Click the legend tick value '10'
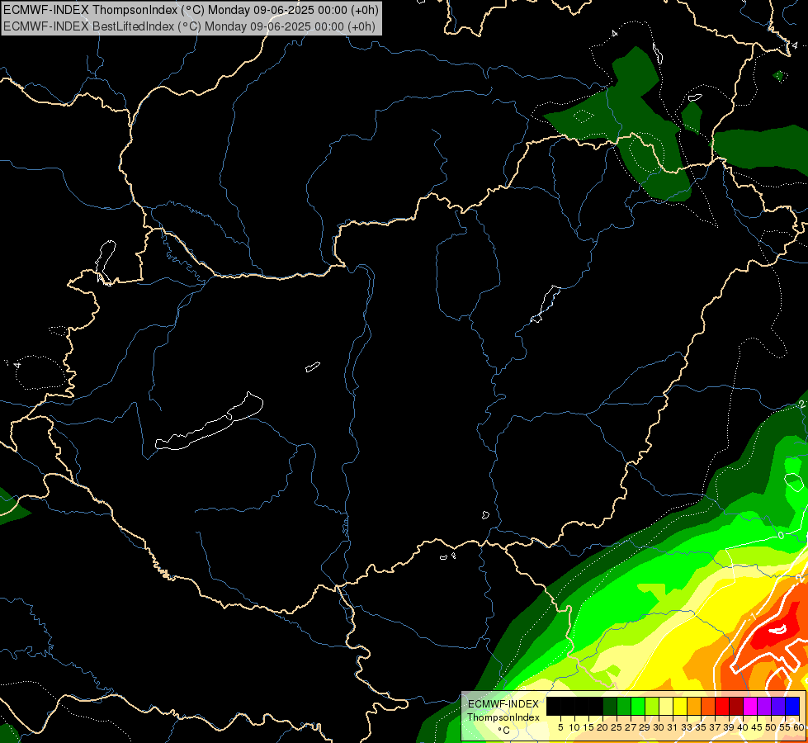 (x=574, y=727)
